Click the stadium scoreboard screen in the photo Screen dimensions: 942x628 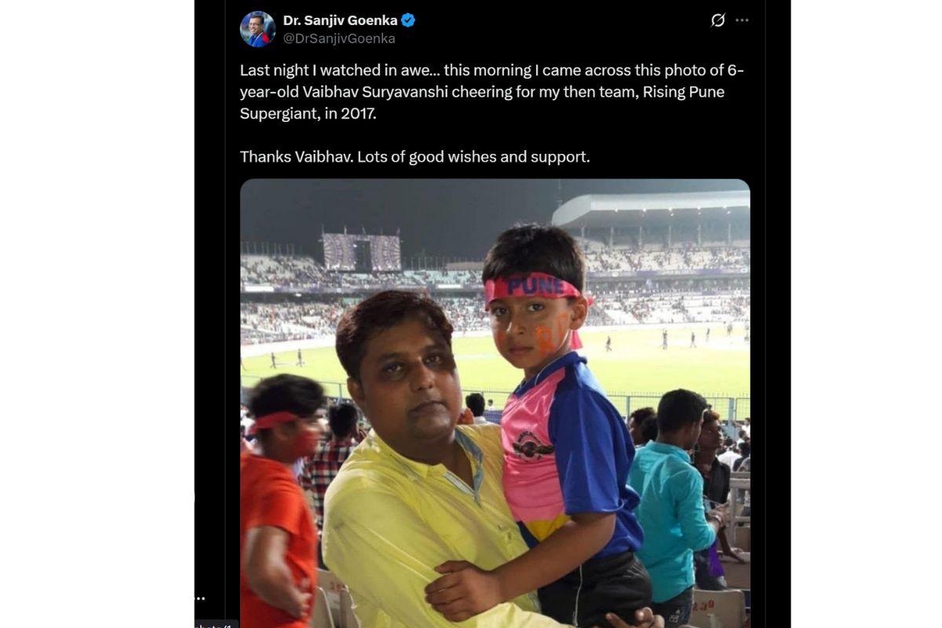(362, 252)
